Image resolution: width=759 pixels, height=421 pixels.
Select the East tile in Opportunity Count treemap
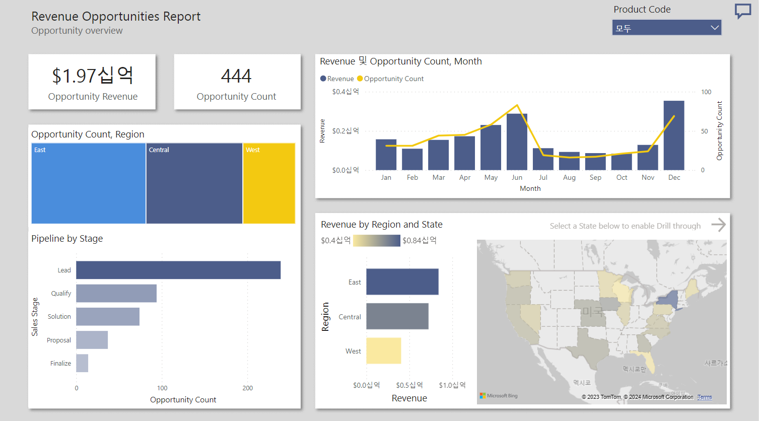pos(88,183)
